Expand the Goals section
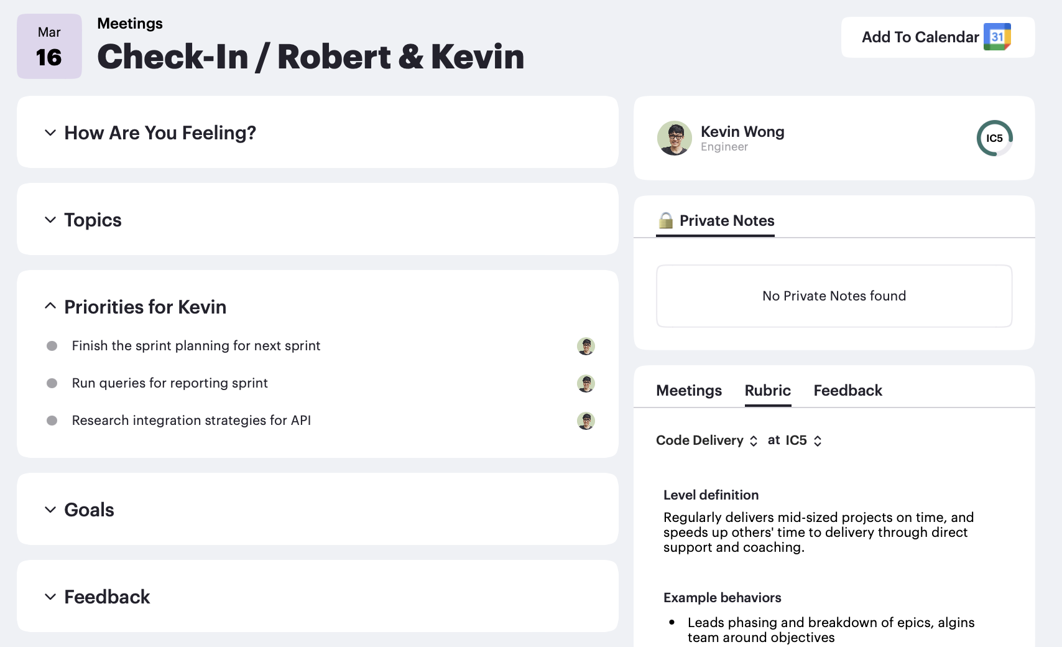 tap(50, 510)
